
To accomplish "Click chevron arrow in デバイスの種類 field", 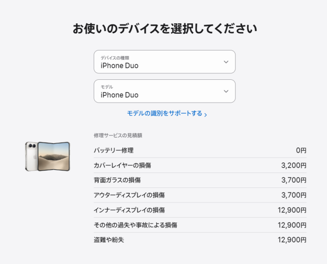I will click(226, 62).
